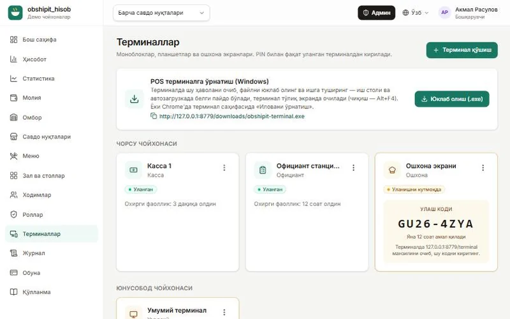Viewport: 510px width, 319px height.
Task: Click the Омбор warehouse icon
Action: click(x=13, y=117)
